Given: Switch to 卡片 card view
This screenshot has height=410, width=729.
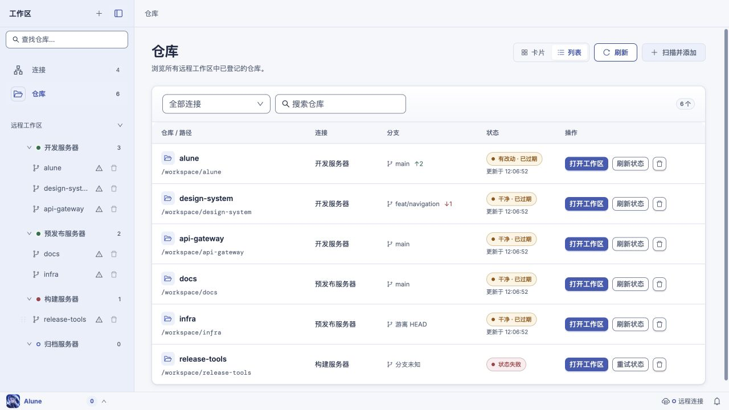Looking at the screenshot, I should (533, 52).
